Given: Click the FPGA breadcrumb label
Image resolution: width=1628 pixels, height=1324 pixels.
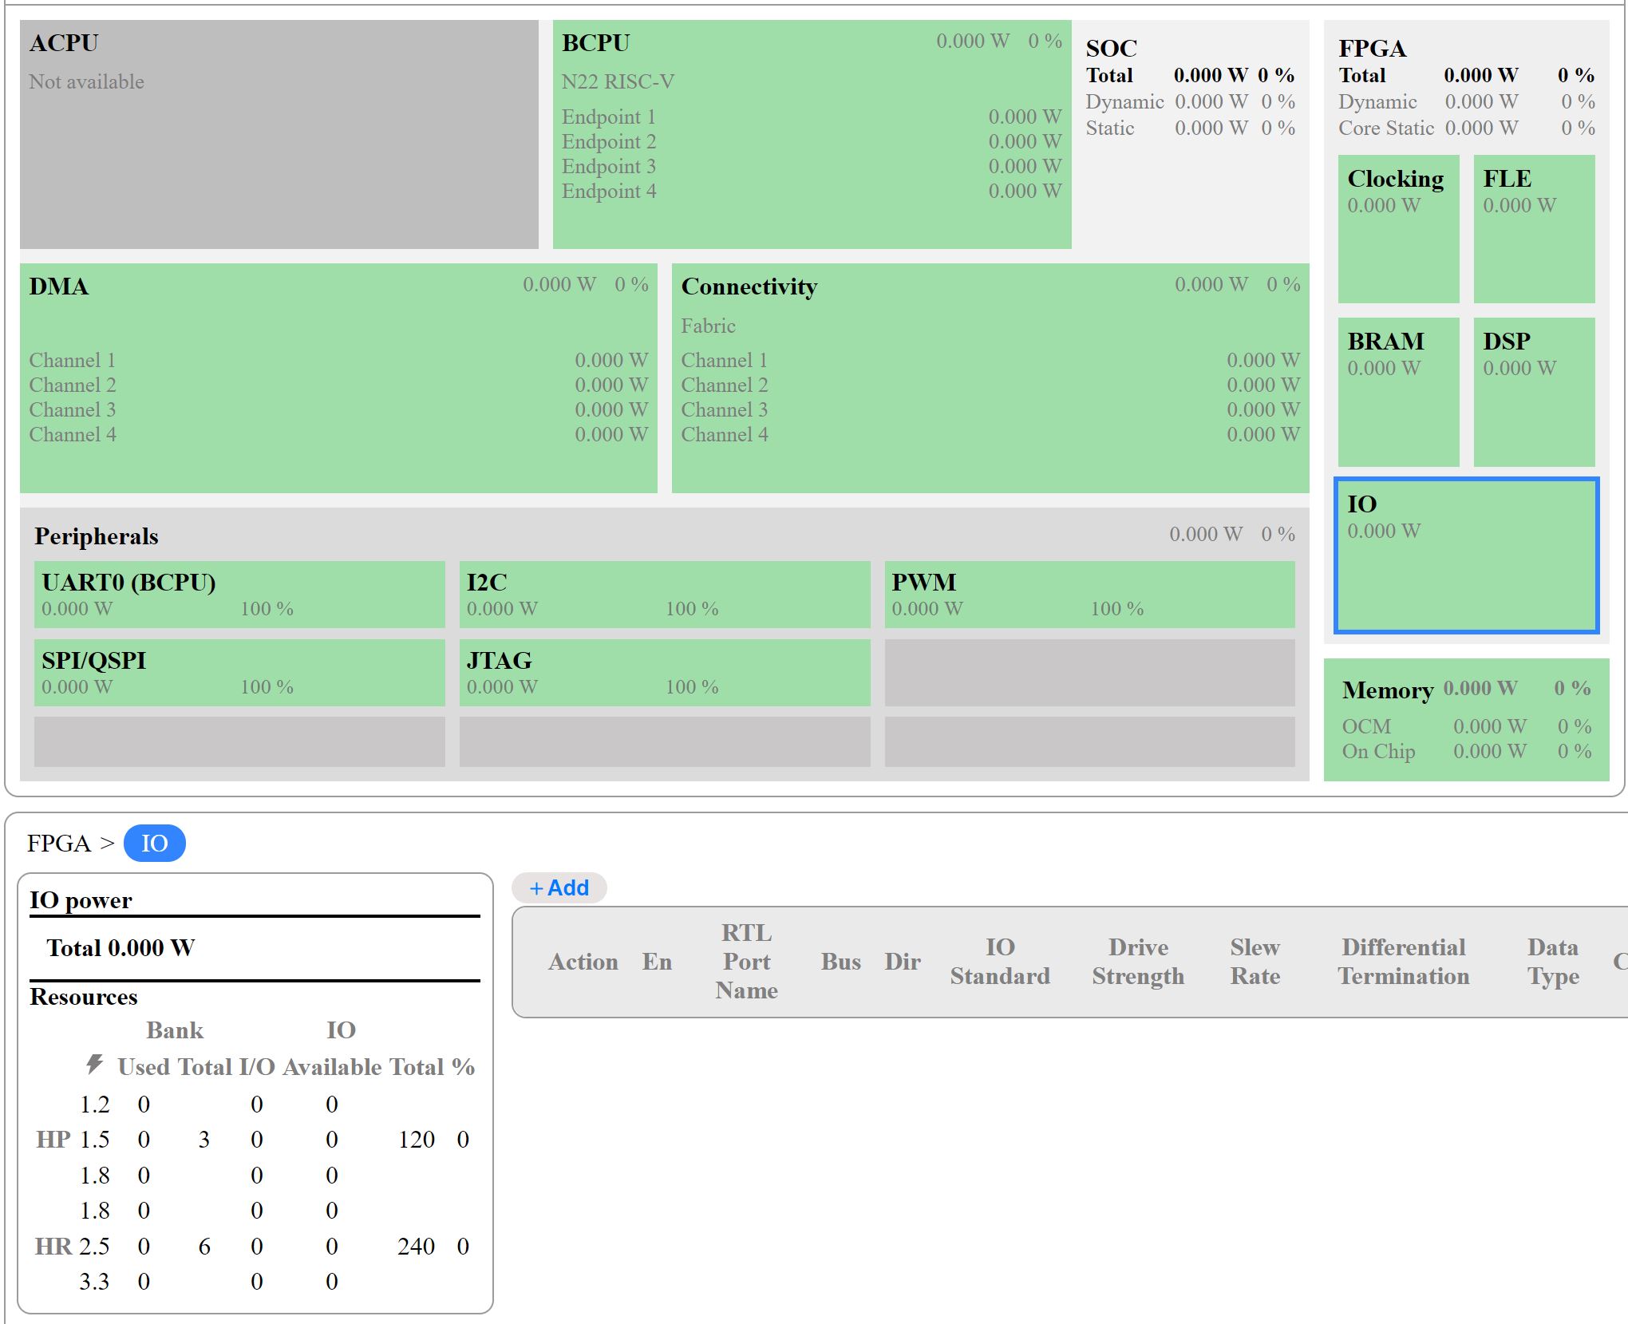Looking at the screenshot, I should (x=59, y=843).
